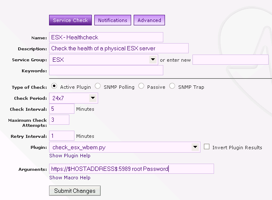This screenshot has width=272, height=200.
Task: Pick the SNMP Trap radio button
Action: [172, 87]
